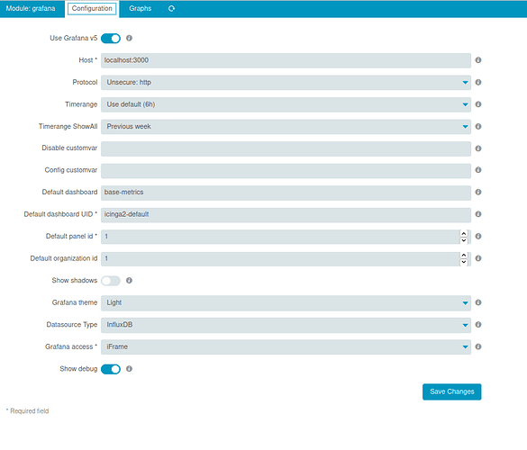527x450 pixels.
Task: Enable the Show shadows switch
Action: 111,281
